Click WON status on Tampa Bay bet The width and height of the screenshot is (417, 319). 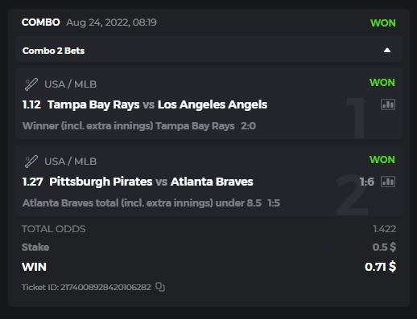point(382,83)
